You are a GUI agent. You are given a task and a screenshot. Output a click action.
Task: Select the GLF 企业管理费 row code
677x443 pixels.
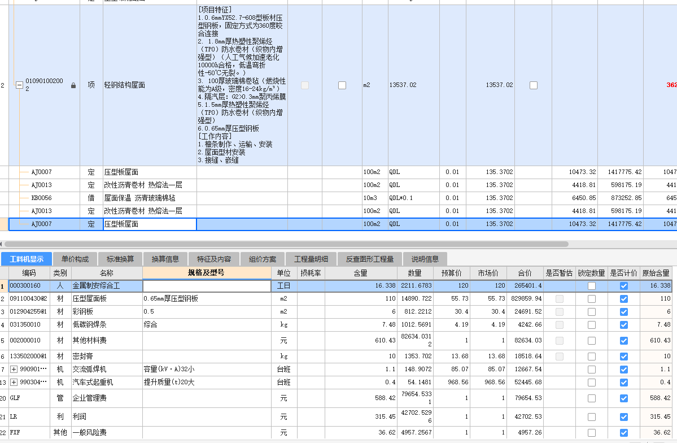29,398
